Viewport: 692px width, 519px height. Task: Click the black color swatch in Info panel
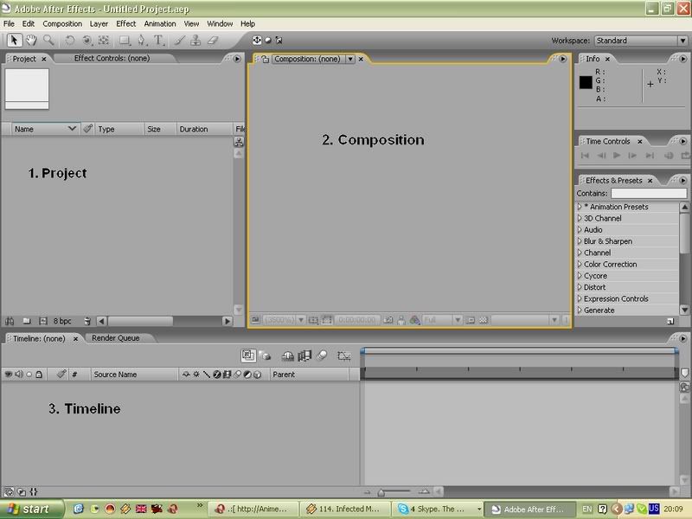[x=586, y=82]
